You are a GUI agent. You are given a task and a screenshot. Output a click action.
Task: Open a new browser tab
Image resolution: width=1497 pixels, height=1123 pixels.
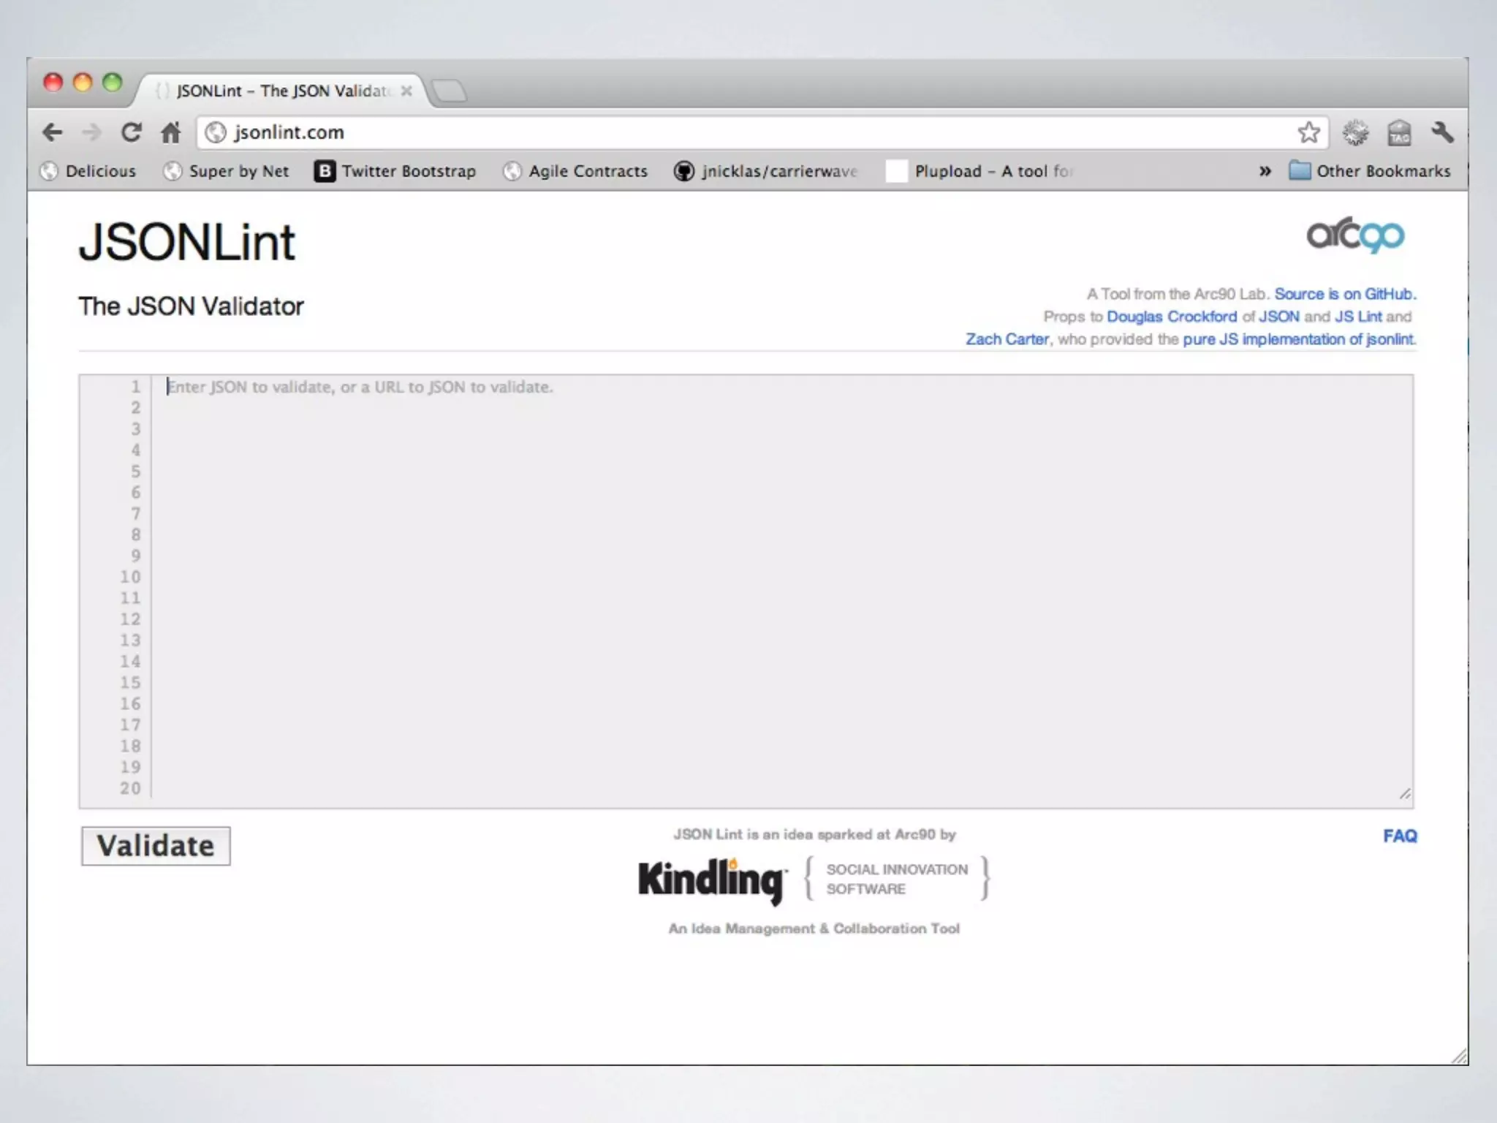point(449,91)
